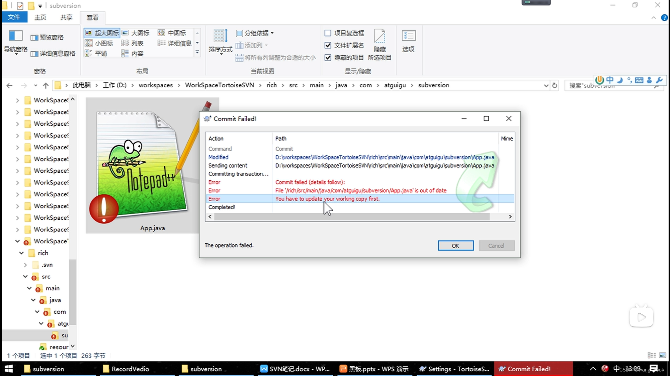Image resolution: width=670 pixels, height=376 pixels.
Task: Open the 查看 ribbon tab
Action: [x=92, y=17]
